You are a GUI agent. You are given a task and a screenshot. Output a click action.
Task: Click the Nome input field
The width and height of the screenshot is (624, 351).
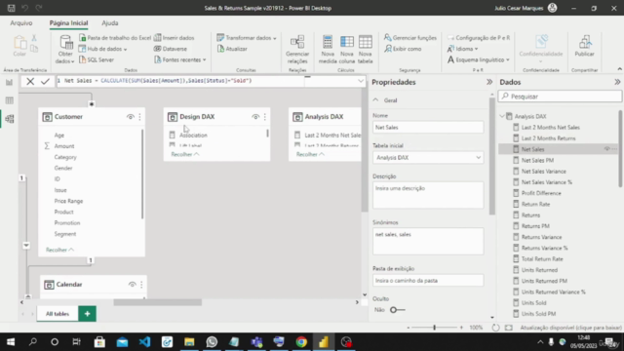click(428, 128)
